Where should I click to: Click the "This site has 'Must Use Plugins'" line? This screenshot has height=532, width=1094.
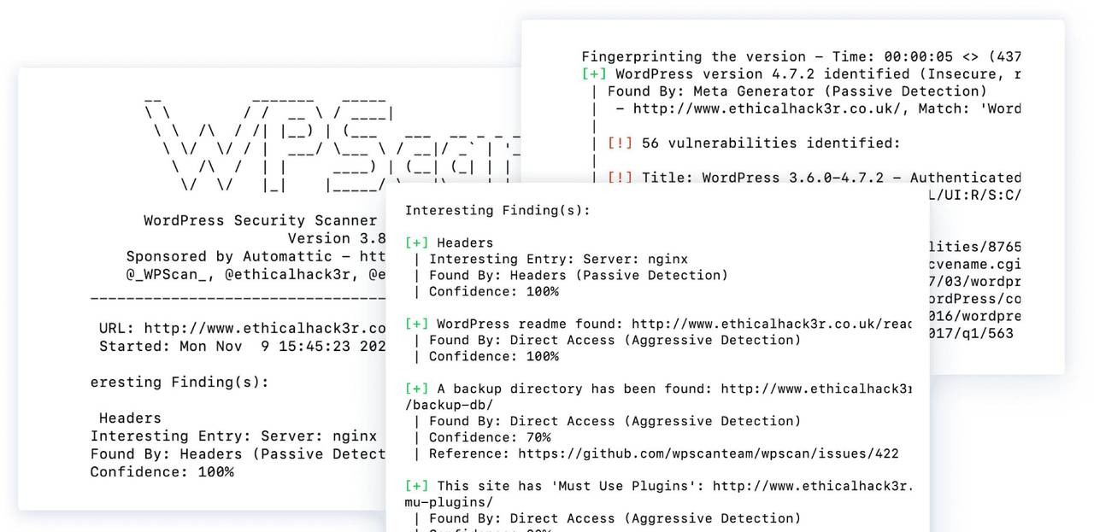pos(658,486)
